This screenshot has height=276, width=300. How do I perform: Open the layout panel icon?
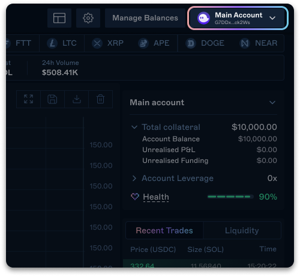[59, 18]
